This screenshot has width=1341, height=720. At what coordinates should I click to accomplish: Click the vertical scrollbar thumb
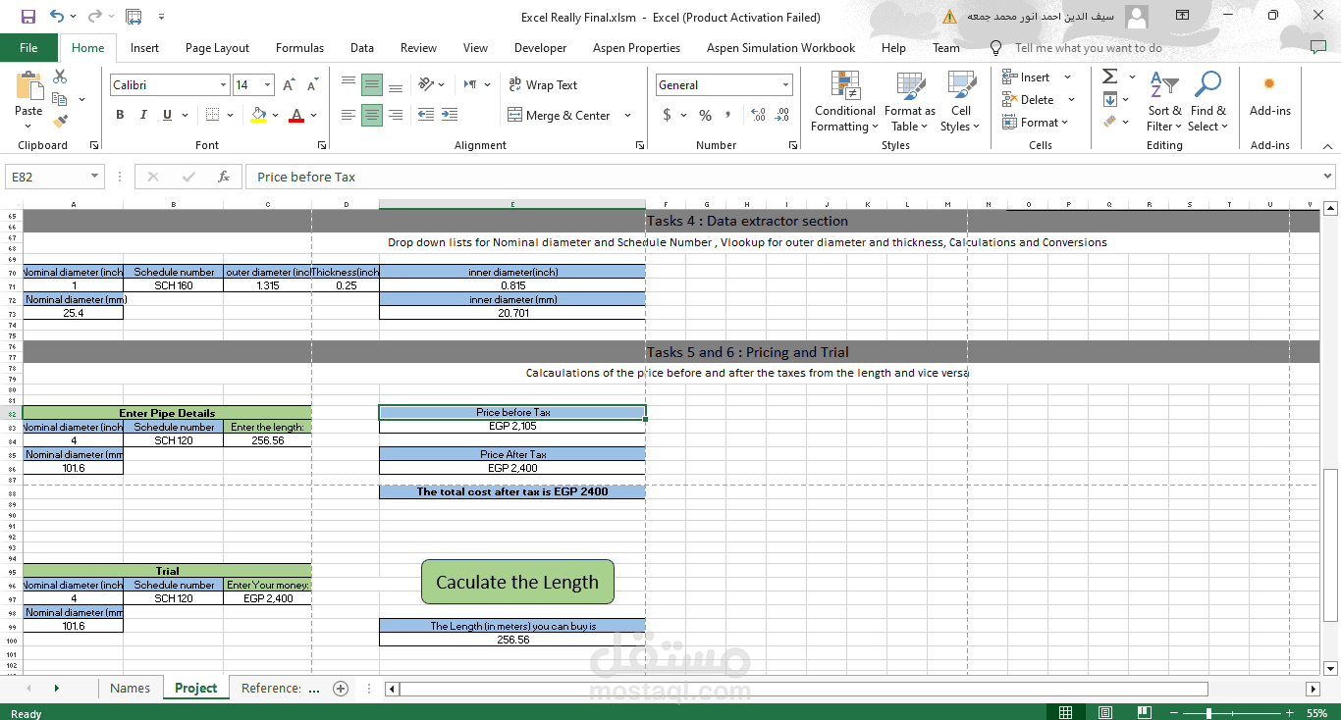pos(1330,544)
